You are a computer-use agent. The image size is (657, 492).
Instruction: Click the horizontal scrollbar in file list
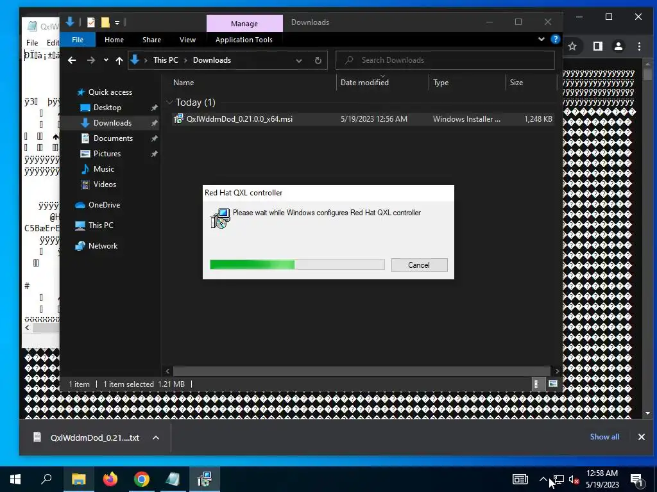point(361,371)
